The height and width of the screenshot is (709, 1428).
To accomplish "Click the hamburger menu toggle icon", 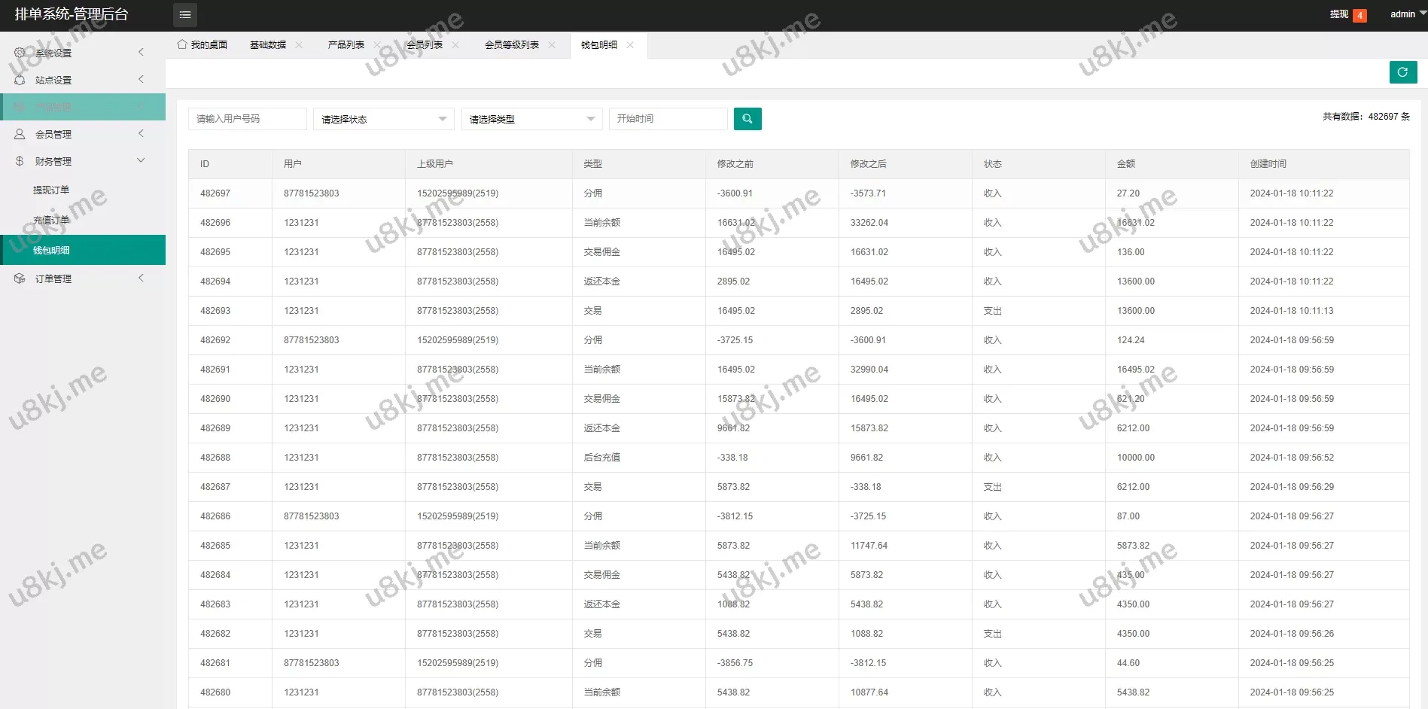I will point(185,15).
